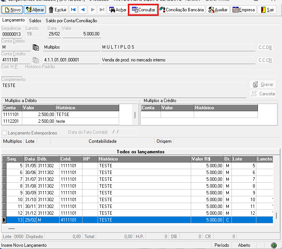Click Data do Fato Contábil field
This screenshot has width=282, height=249.
pos(123,132)
